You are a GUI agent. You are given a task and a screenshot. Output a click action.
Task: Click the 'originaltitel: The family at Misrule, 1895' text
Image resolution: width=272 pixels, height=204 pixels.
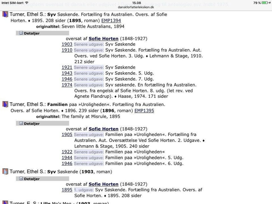[x=78, y=116]
